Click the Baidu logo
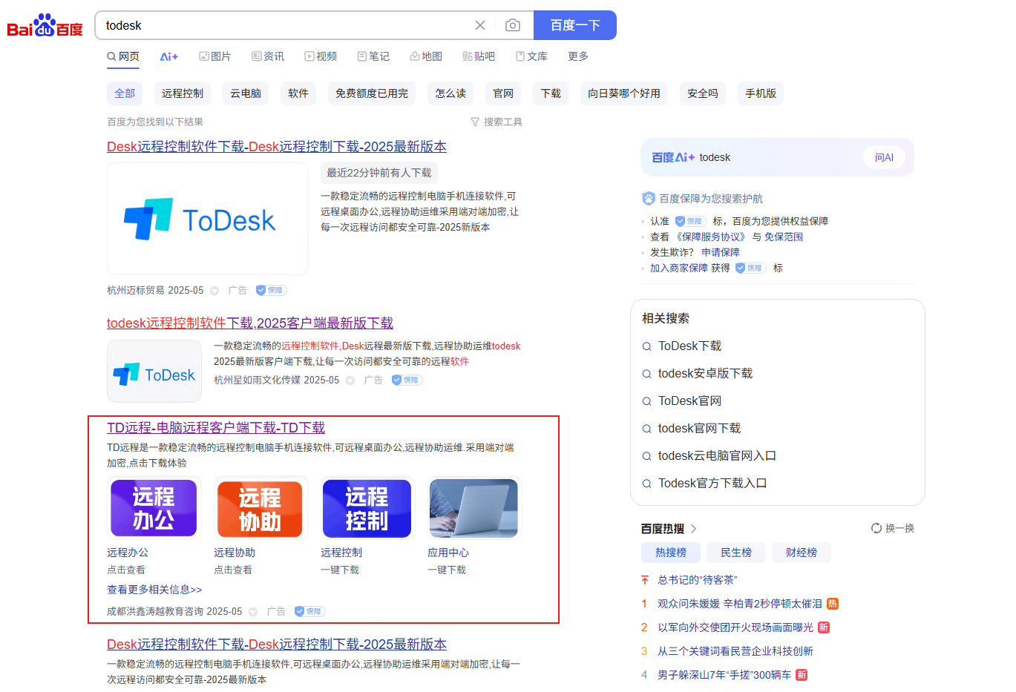This screenshot has height=692, width=1016. (x=45, y=25)
